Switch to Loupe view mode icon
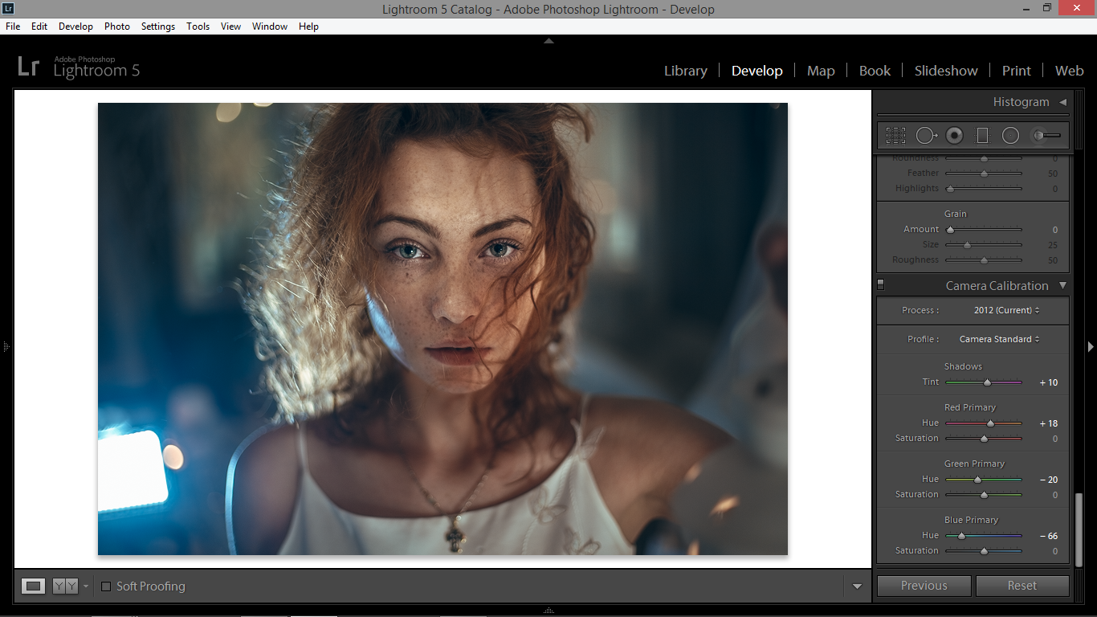The width and height of the screenshot is (1097, 617). coord(33,586)
